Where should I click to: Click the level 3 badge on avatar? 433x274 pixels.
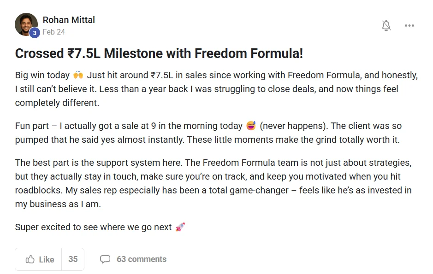pyautogui.click(x=35, y=33)
